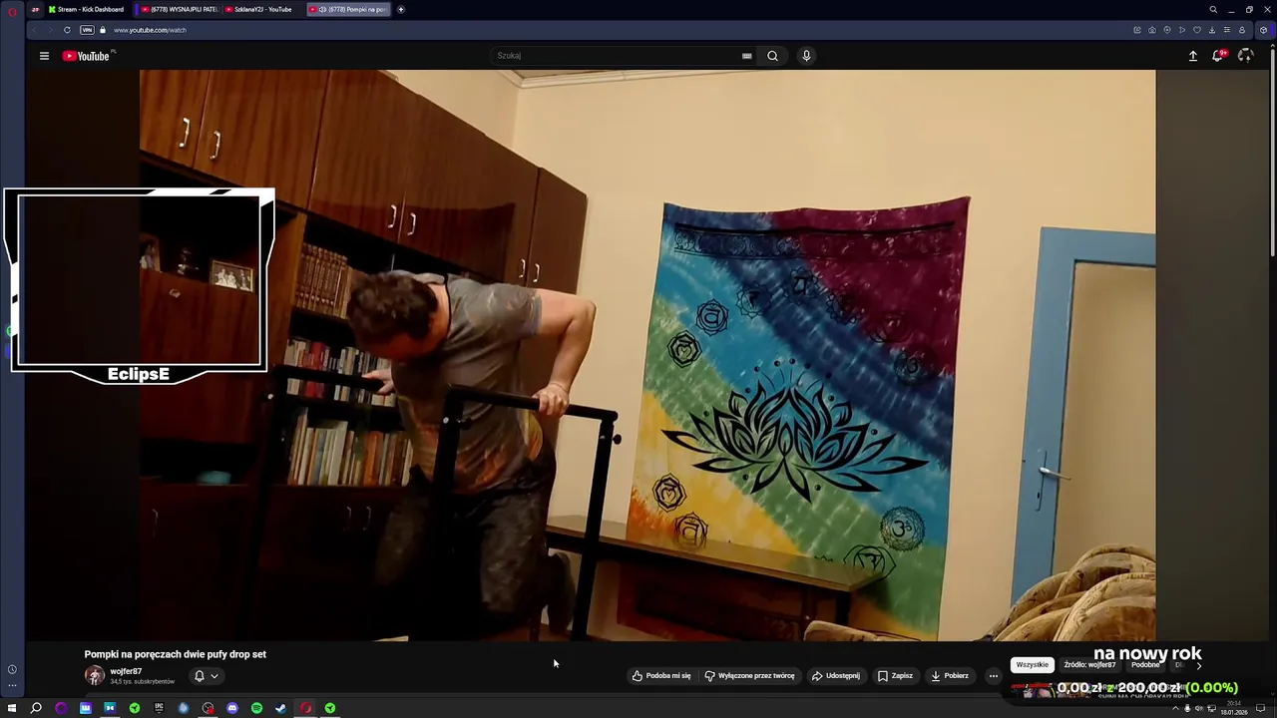Open the YouTube account avatar menu
This screenshot has width=1277, height=718.
(x=1245, y=56)
